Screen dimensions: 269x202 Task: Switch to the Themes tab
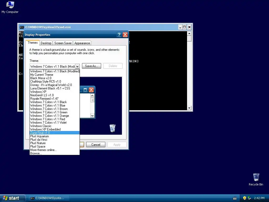33,43
